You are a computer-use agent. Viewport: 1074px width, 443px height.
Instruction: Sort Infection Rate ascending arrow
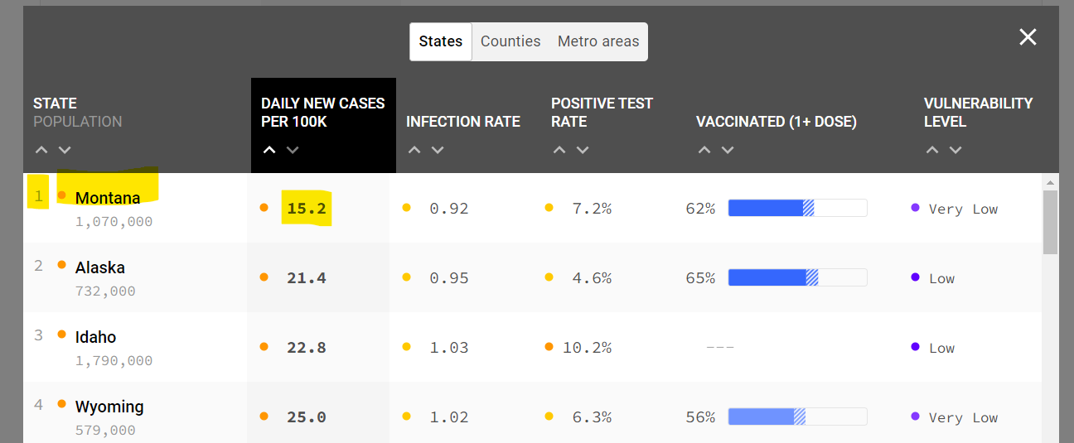(414, 150)
